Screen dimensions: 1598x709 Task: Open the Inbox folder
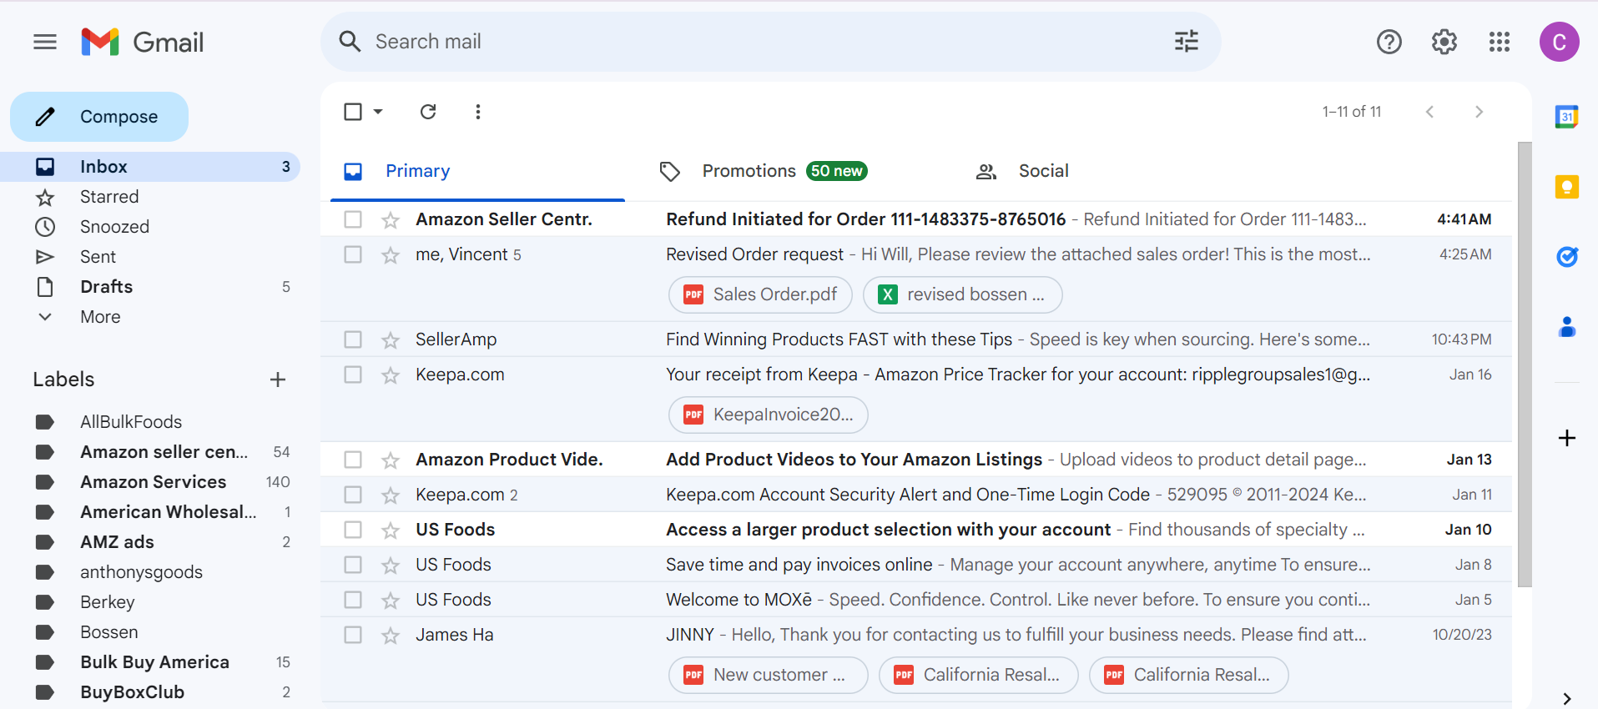(x=150, y=167)
